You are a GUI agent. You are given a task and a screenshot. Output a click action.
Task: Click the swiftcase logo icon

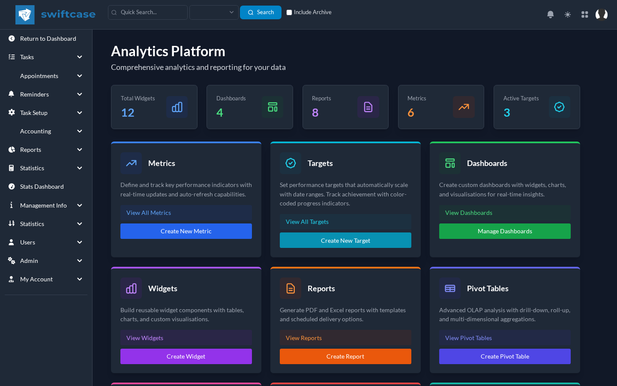[x=25, y=15]
